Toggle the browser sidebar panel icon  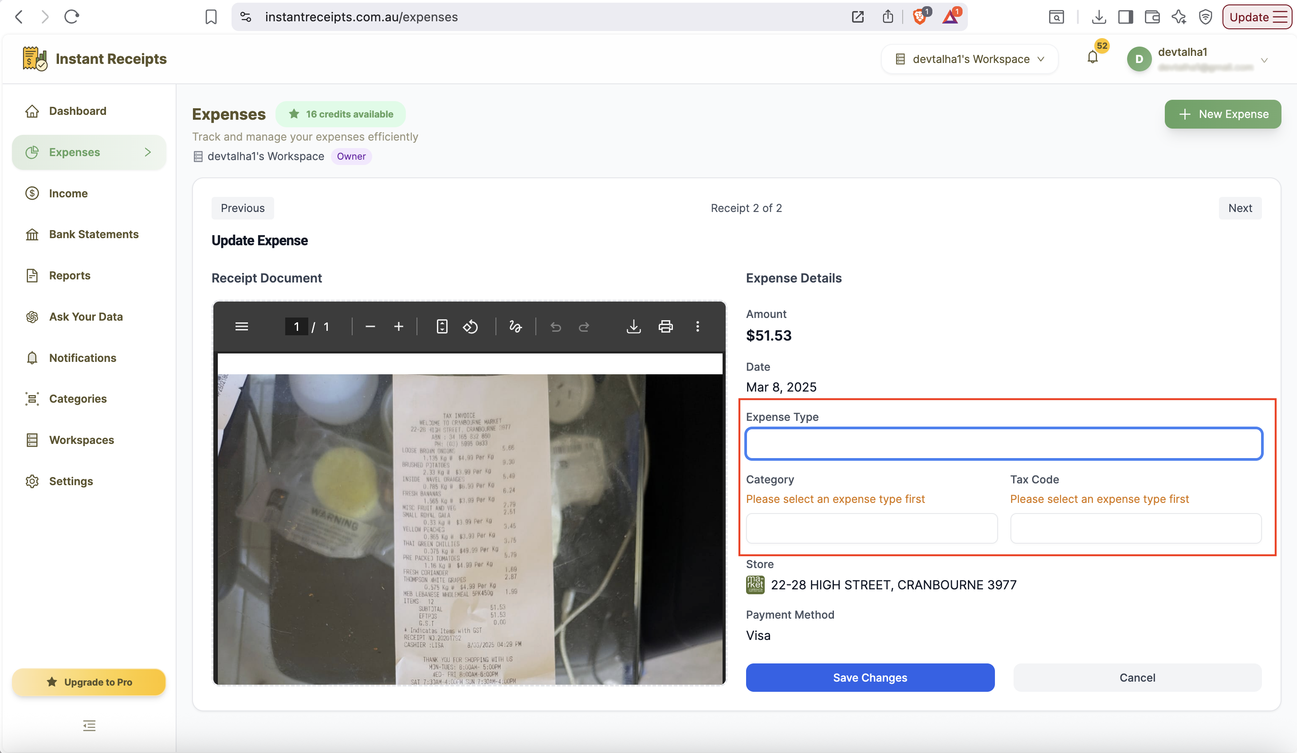(x=1125, y=17)
